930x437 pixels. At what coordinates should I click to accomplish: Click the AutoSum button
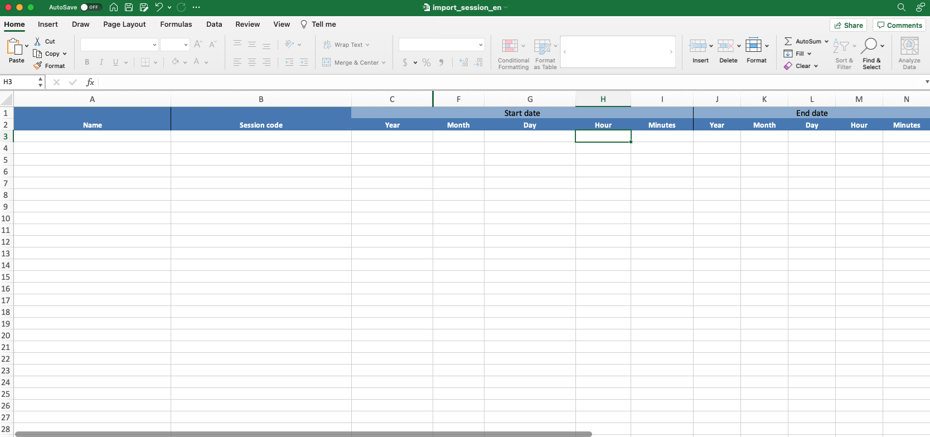(803, 41)
